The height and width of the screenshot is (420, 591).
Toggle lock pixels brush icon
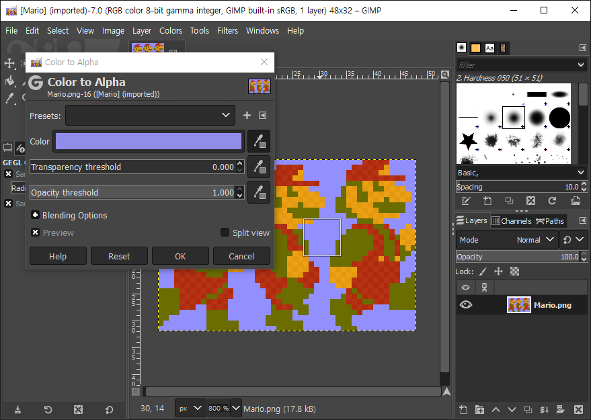483,271
